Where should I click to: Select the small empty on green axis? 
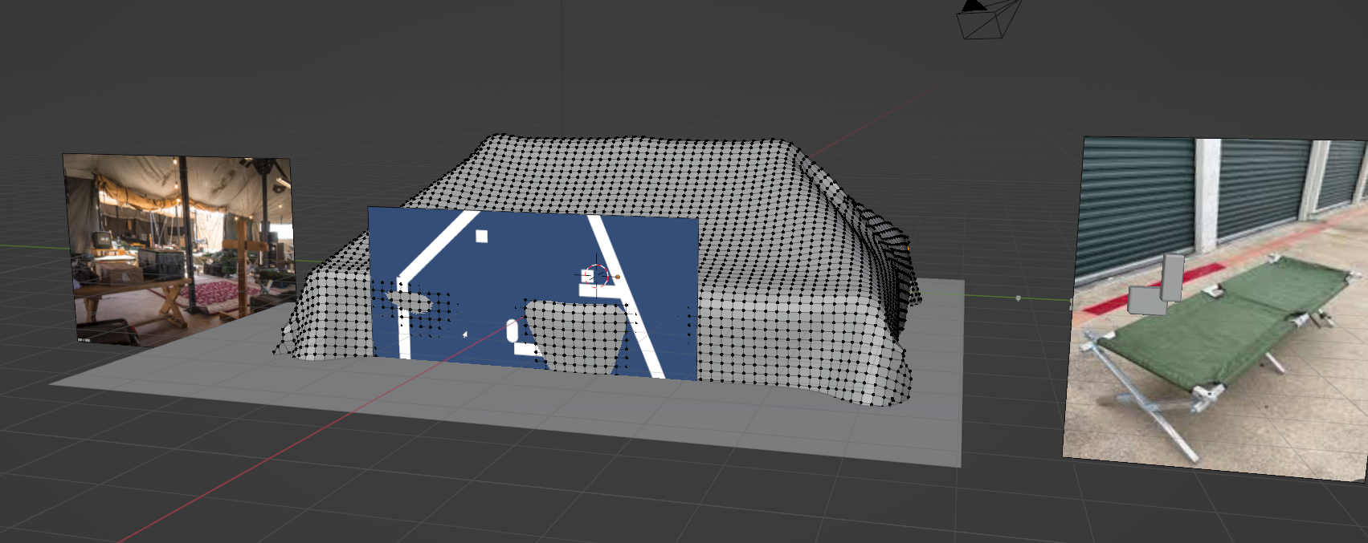point(1019,298)
